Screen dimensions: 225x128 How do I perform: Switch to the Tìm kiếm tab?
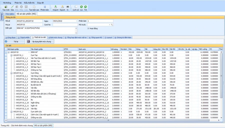(x=10, y=14)
